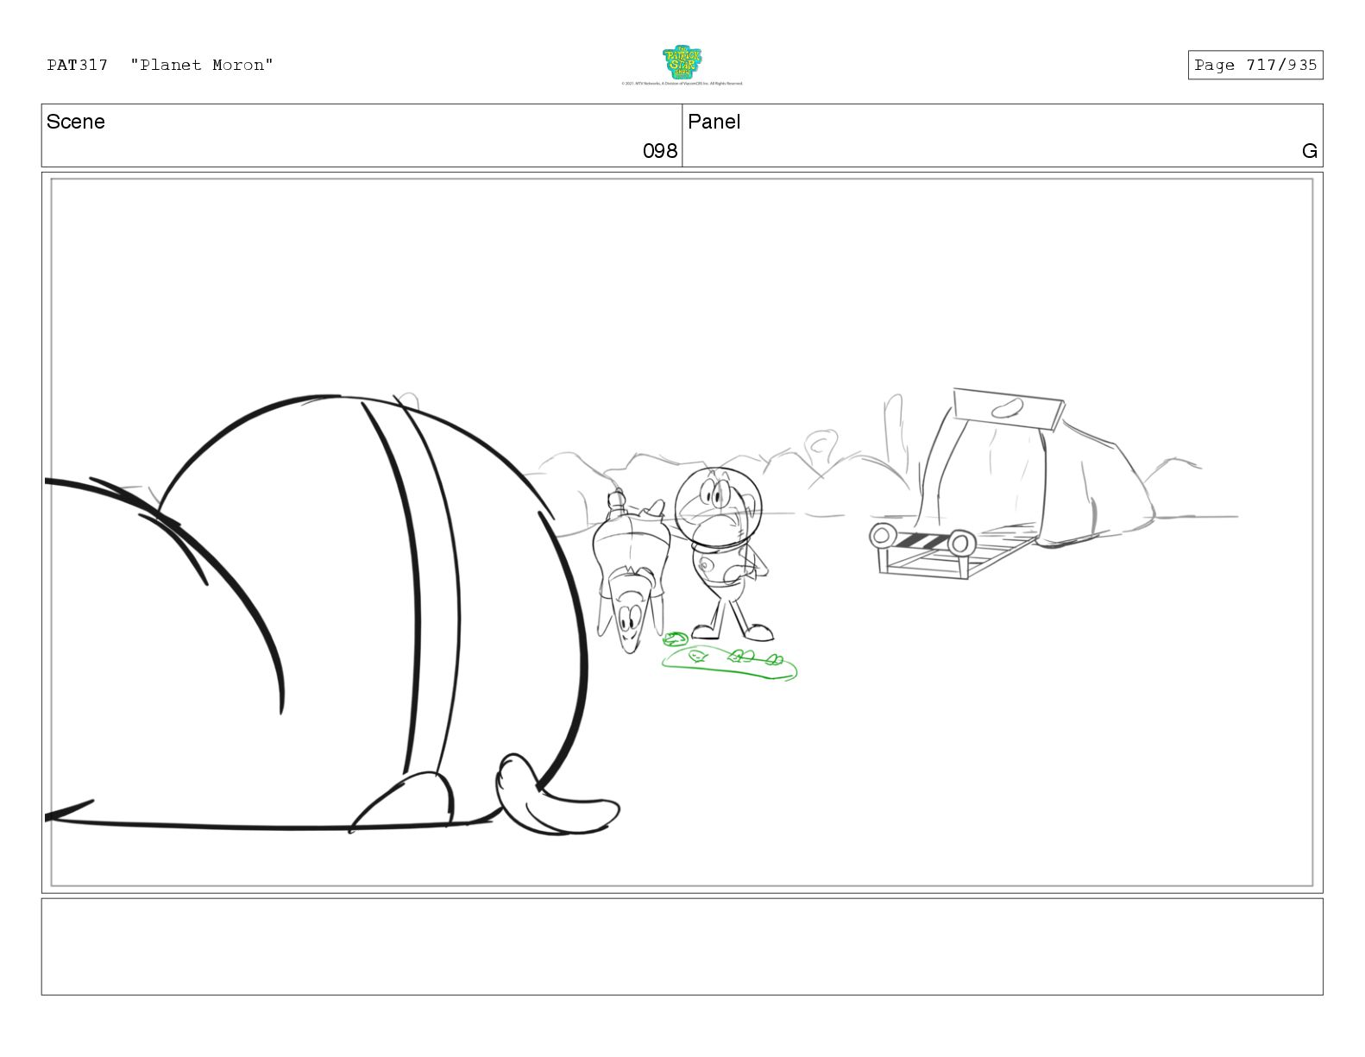Click the PAT317 episode code

click(78, 65)
